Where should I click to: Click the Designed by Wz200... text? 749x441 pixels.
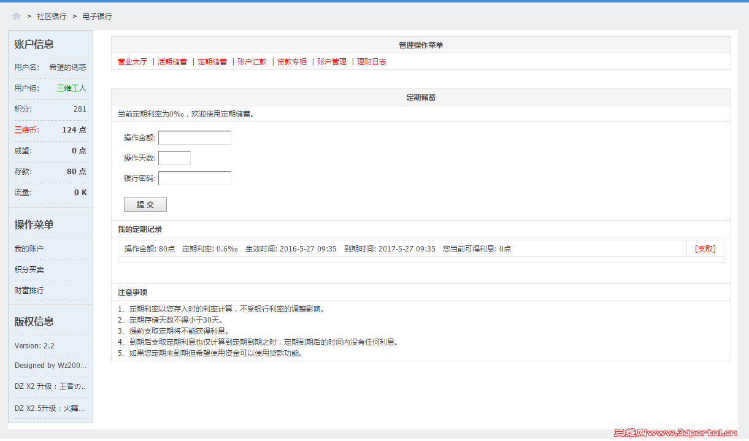coord(50,365)
